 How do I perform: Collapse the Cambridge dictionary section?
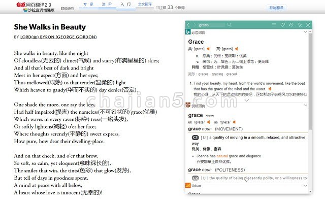tap(305, 105)
